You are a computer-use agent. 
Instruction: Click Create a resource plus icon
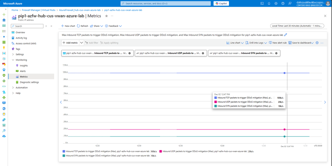[x=4, y=15]
